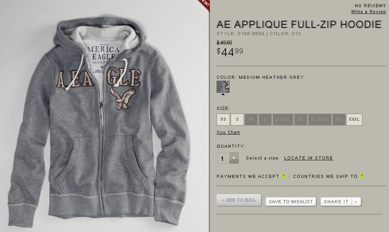
Task: Write a Review for this hoodie
Action: pyautogui.click(x=368, y=11)
